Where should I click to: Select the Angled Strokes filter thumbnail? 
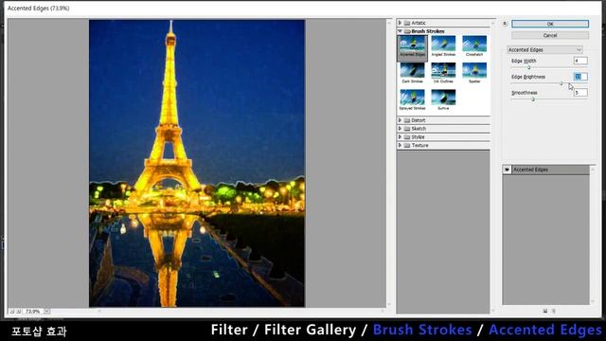pos(443,46)
